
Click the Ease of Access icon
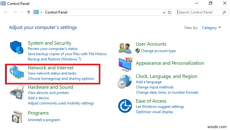[x=125, y=106]
